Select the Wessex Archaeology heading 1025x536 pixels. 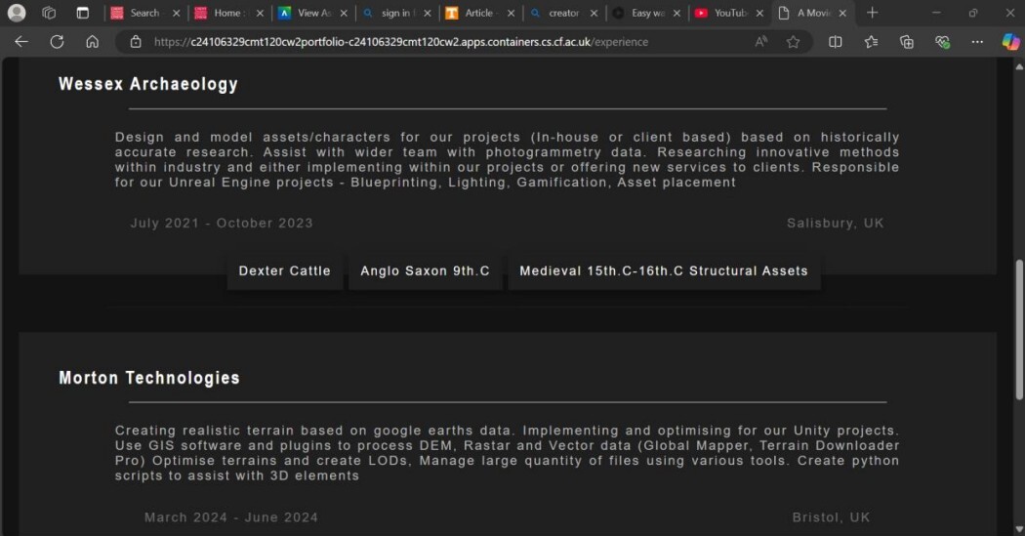click(x=148, y=84)
